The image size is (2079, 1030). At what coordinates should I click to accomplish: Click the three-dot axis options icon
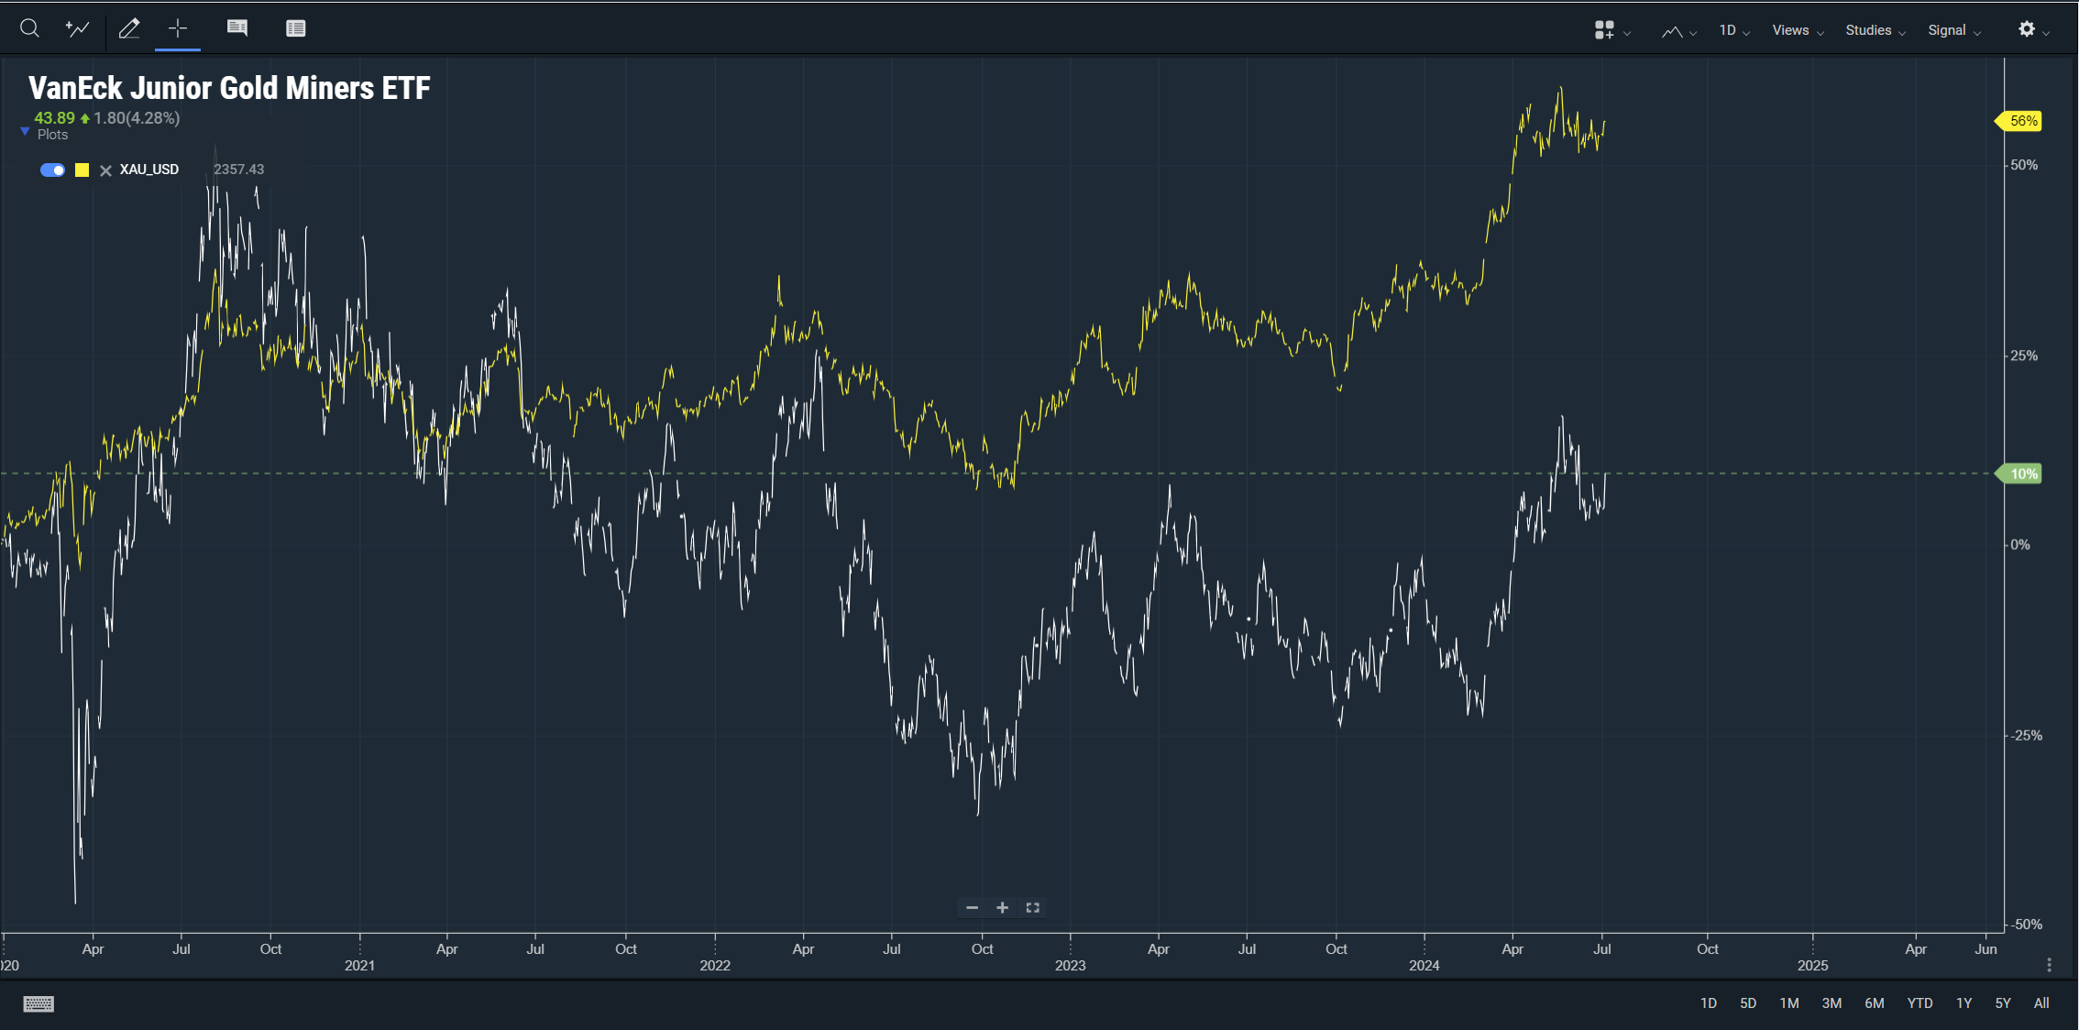point(2050,965)
